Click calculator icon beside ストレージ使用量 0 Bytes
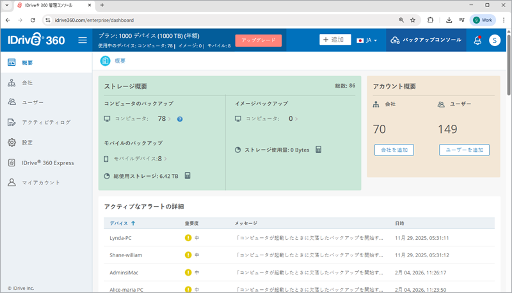The height and width of the screenshot is (293, 512). point(318,150)
